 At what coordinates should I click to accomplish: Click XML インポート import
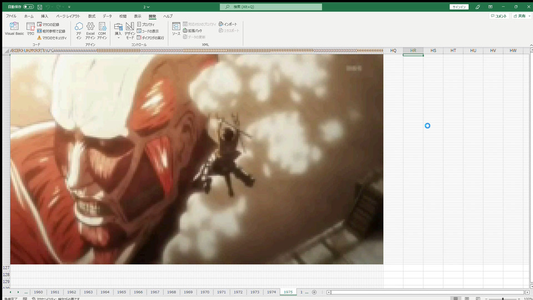tap(228, 24)
